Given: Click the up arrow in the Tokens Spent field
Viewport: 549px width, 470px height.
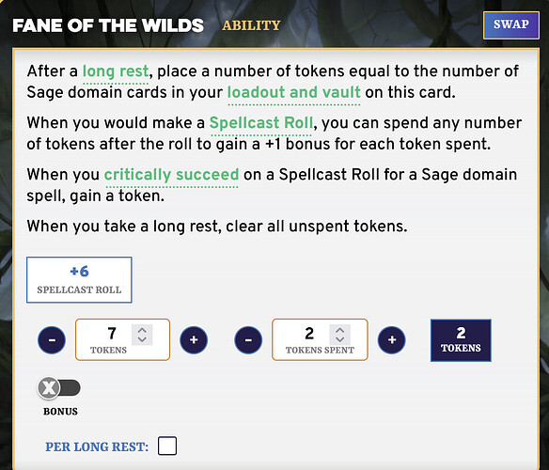Looking at the screenshot, I should (340, 330).
